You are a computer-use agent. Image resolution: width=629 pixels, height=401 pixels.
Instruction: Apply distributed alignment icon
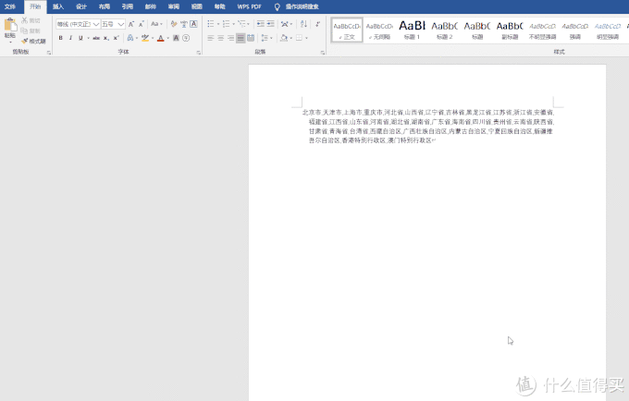coord(251,38)
